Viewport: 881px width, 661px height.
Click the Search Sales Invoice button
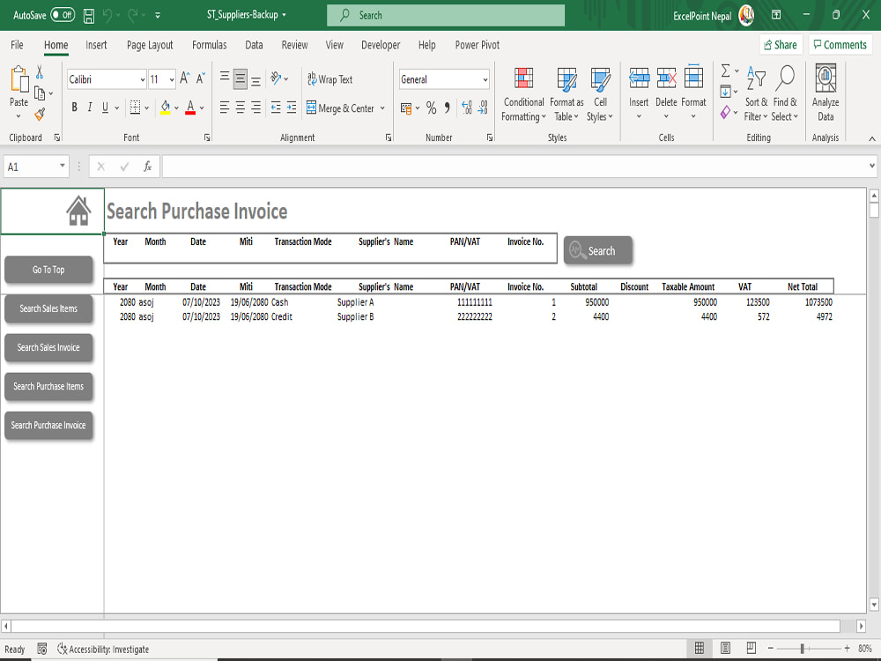click(48, 347)
